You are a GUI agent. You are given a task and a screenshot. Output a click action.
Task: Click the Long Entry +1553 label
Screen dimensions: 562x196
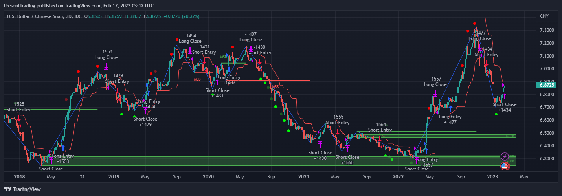63,159
